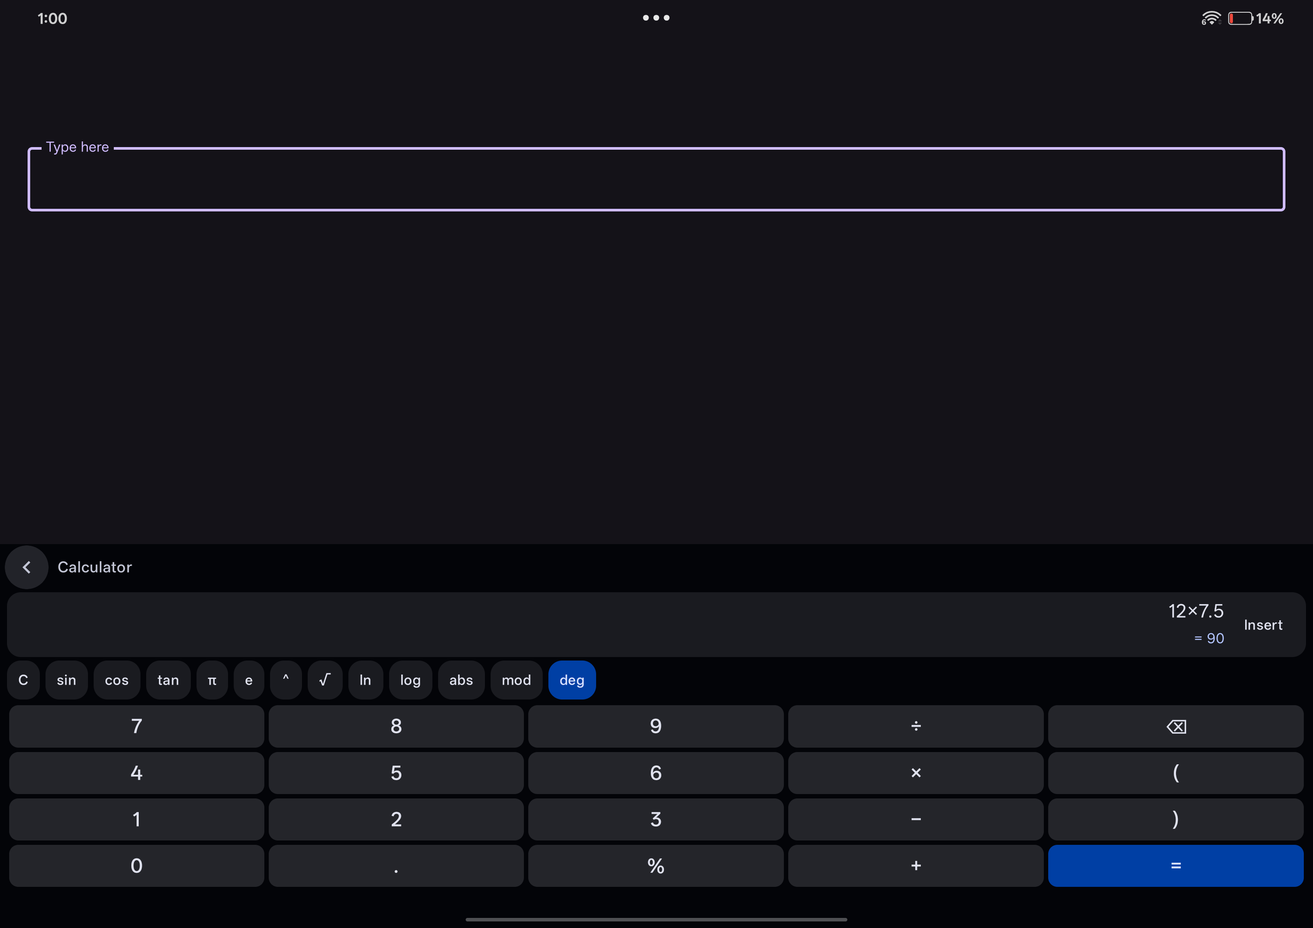Viewport: 1313px width, 928px height.
Task: Focus the Type here text field
Action: [656, 179]
